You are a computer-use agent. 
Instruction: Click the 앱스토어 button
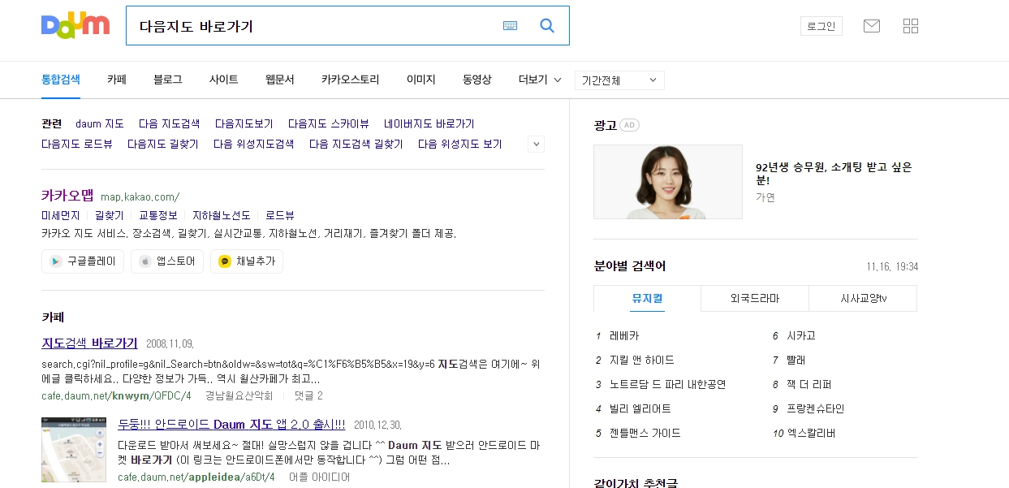(167, 261)
